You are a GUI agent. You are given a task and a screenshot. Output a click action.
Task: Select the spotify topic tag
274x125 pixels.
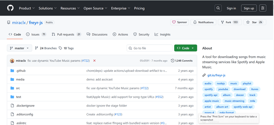pos(209,89)
